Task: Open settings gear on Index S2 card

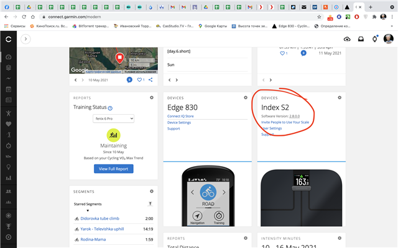Action: [x=340, y=97]
